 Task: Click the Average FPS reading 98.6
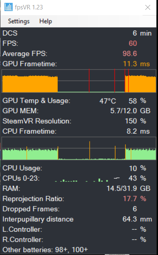pyautogui.click(x=130, y=54)
